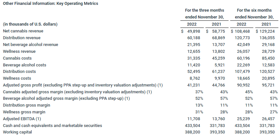Image resolution: width=280 pixels, height=138 pixels.
Task: Select the 'Net cannabis revenue' row label
Action: click(x=23, y=31)
